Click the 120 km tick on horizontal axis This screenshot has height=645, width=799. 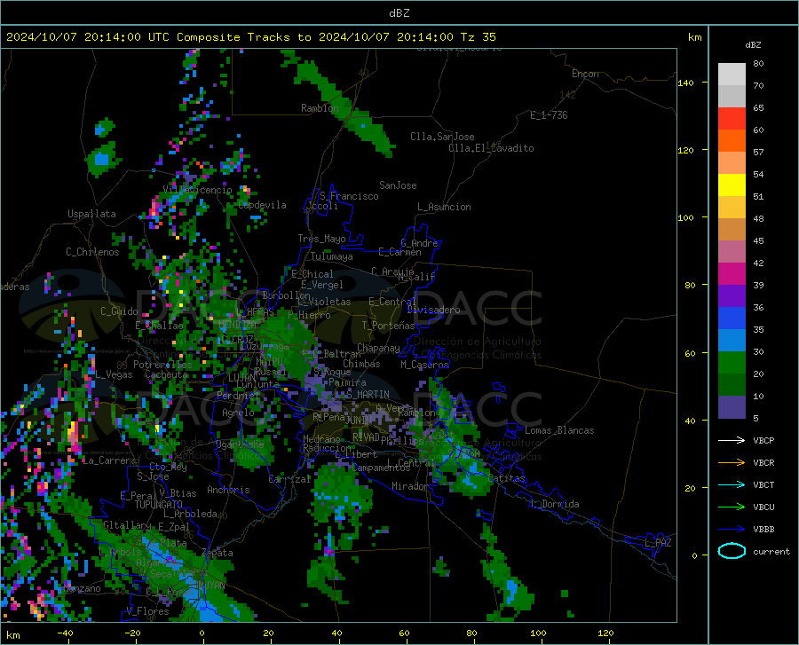pos(605,633)
